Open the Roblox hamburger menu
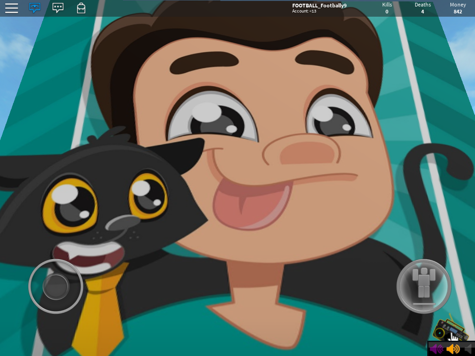Viewport: 475px width, 356px height. (12, 8)
